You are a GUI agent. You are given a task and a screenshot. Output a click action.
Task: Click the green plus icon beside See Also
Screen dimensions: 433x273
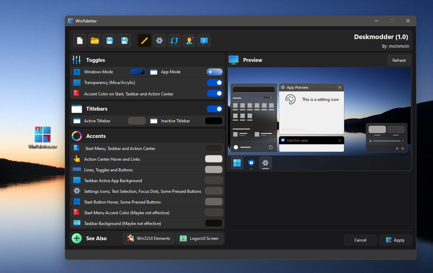(77, 238)
